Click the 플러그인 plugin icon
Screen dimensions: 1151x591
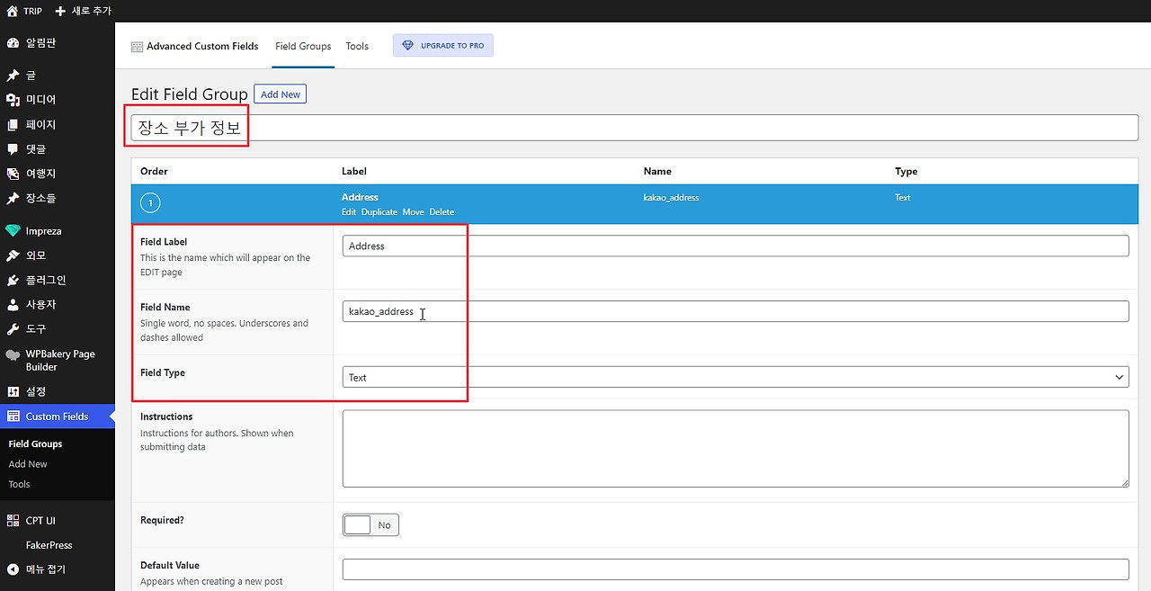(x=13, y=281)
